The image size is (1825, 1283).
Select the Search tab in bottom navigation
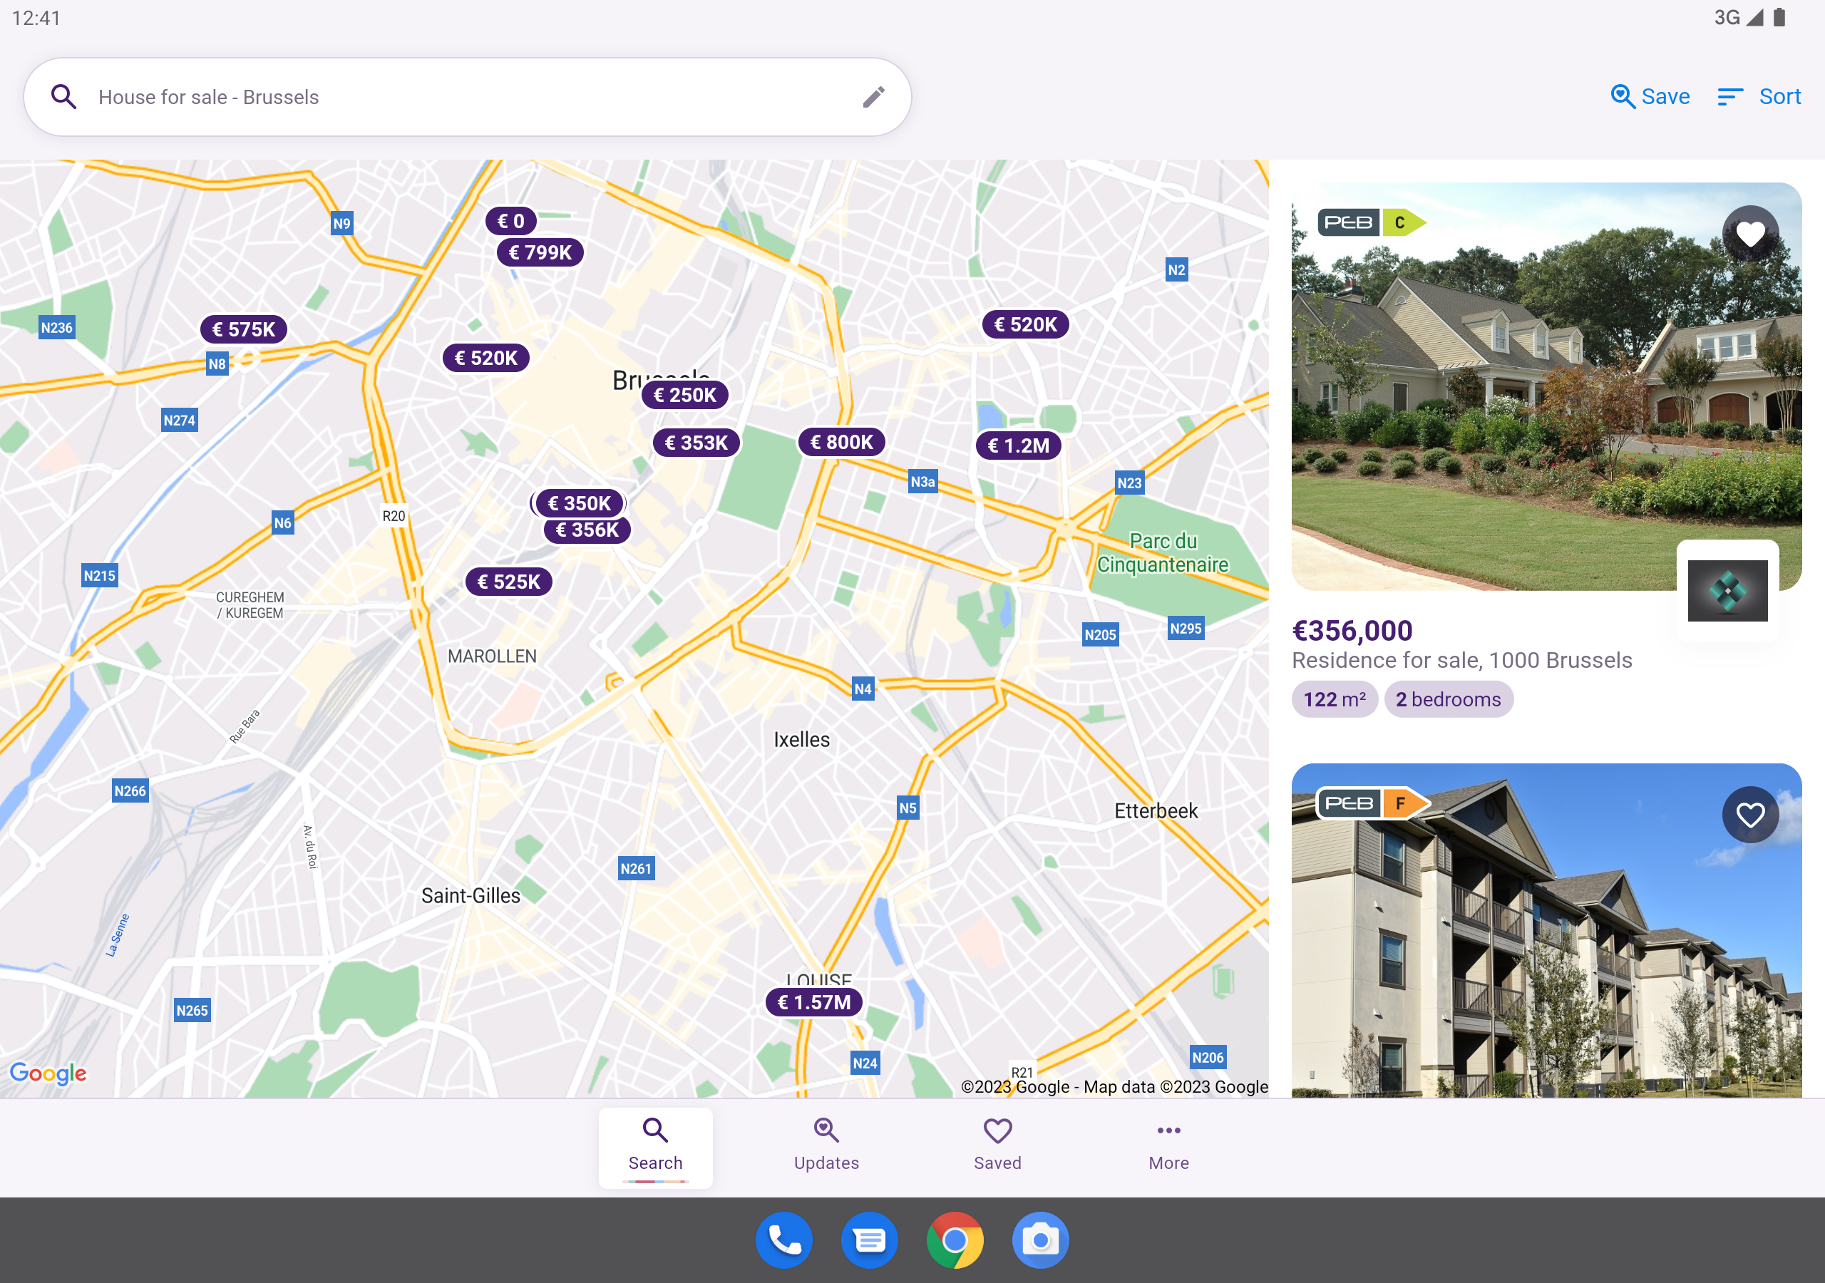655,1146
